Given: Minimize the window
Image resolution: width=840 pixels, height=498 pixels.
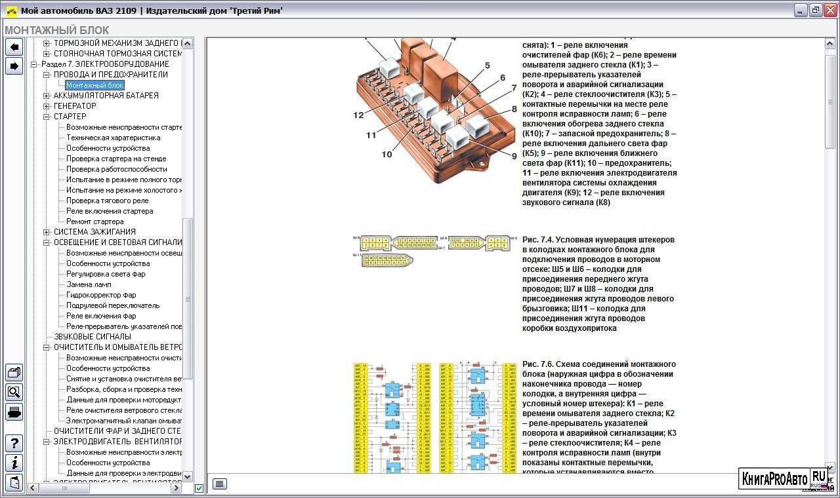Looking at the screenshot, I should pyautogui.click(x=801, y=10).
